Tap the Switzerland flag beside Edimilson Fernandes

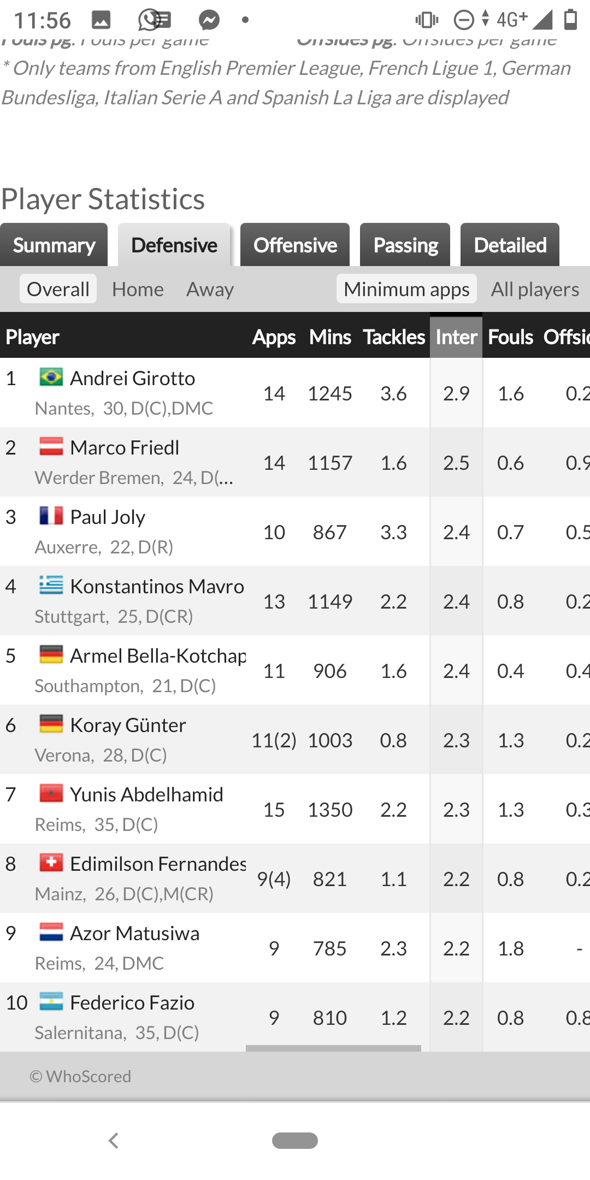point(51,863)
